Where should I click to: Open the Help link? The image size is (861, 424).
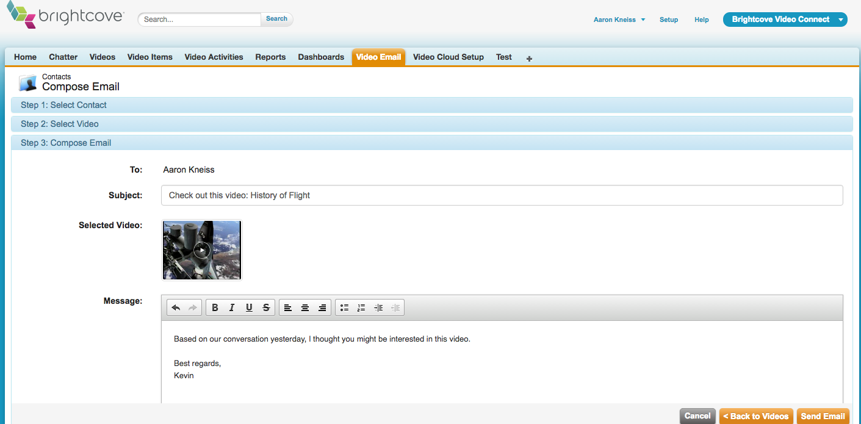pos(702,20)
